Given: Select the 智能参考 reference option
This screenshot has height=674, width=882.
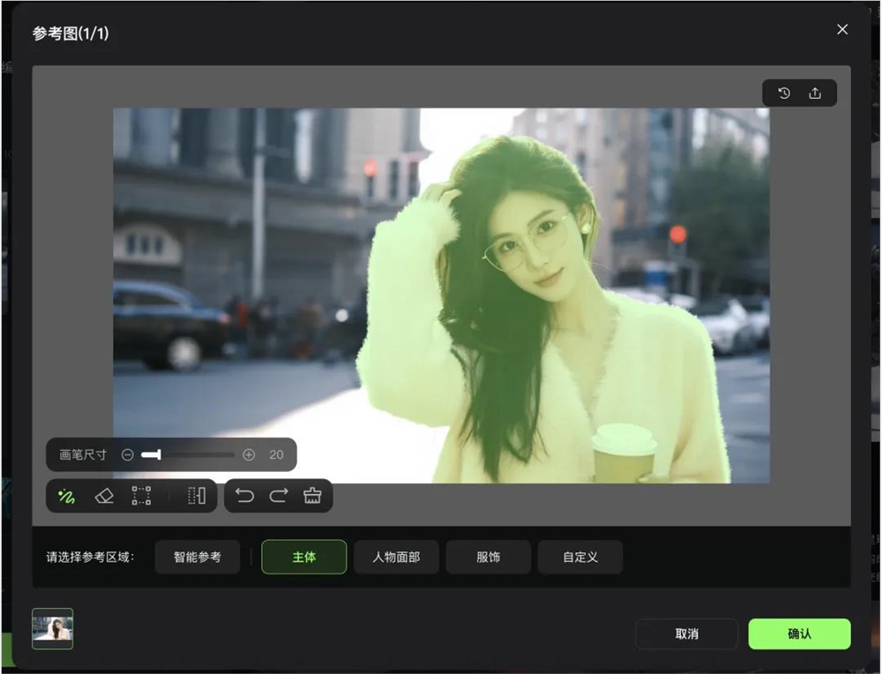Looking at the screenshot, I should [198, 557].
